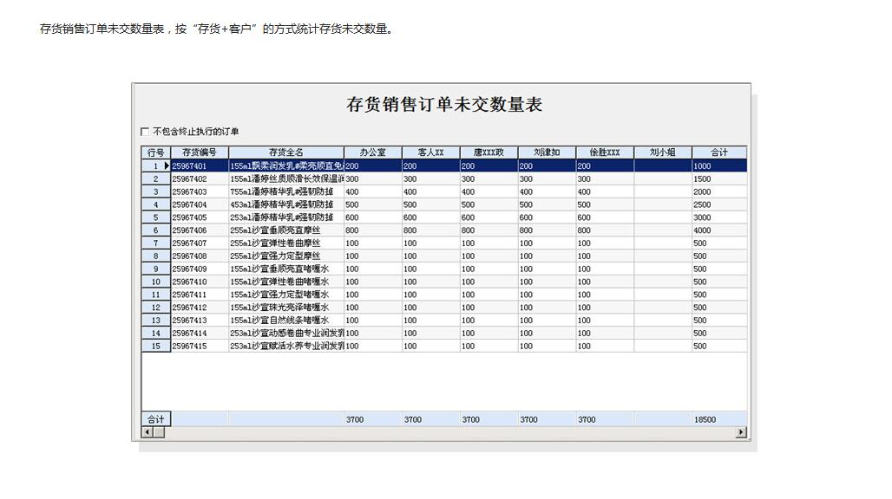This screenshot has width=892, height=499.
Task: Click inventory code cell 25967408
Action: pyautogui.click(x=200, y=256)
